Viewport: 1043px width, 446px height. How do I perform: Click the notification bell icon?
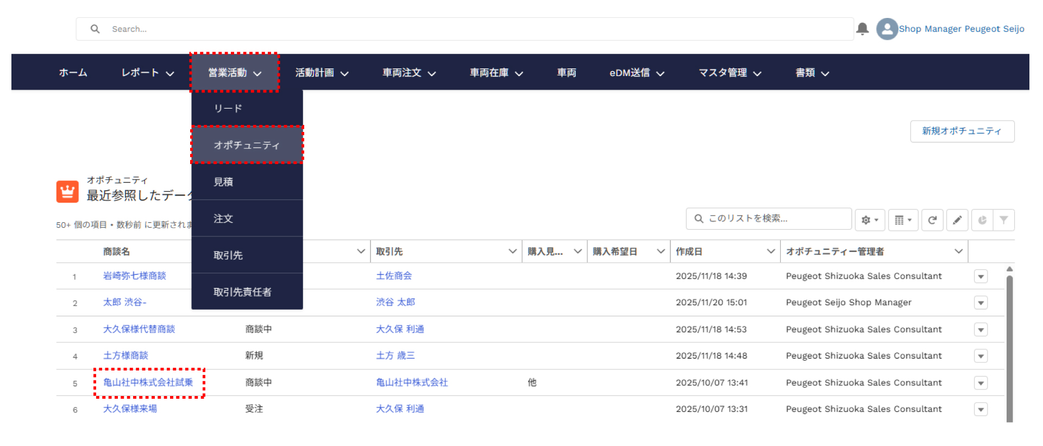point(862,29)
